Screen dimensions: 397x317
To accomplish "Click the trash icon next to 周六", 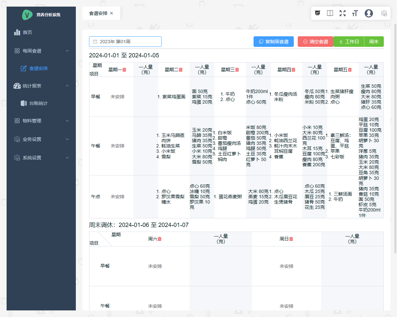I will click(160, 239).
